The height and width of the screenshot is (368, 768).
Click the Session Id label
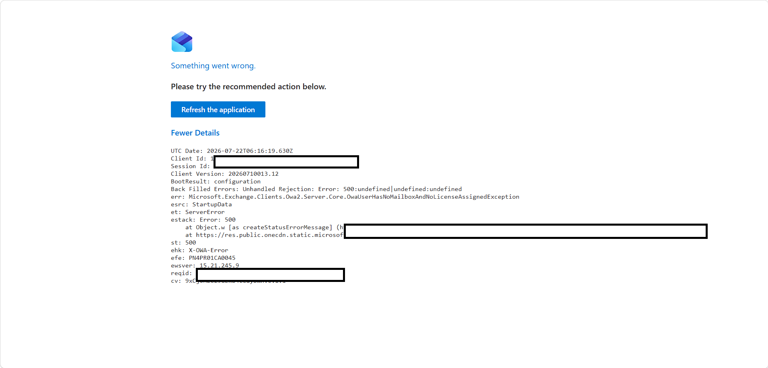(x=191, y=166)
